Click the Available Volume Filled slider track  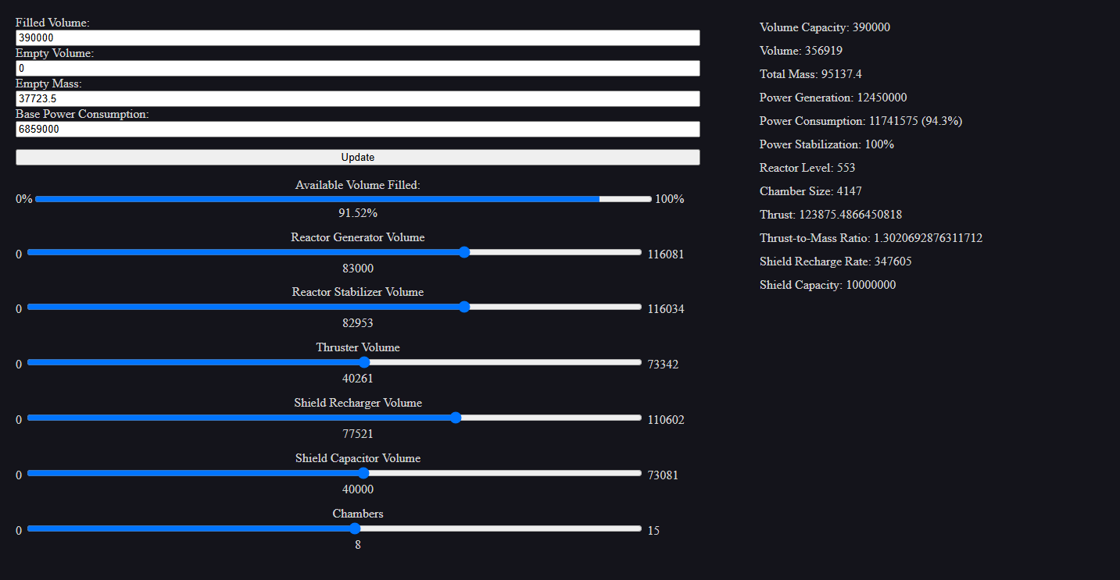coord(343,199)
